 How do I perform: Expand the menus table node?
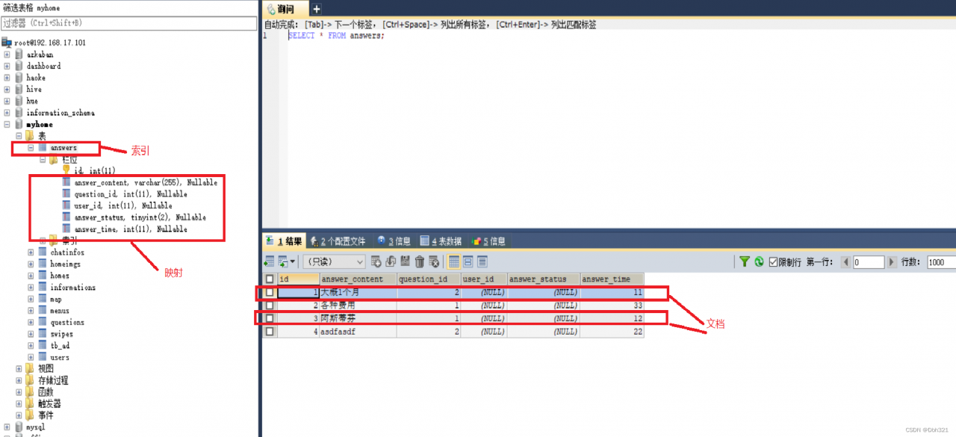click(x=31, y=311)
